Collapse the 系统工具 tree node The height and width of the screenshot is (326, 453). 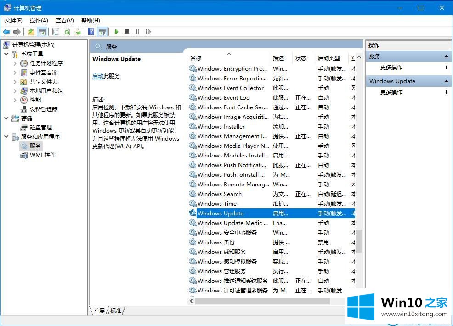coord(6,54)
